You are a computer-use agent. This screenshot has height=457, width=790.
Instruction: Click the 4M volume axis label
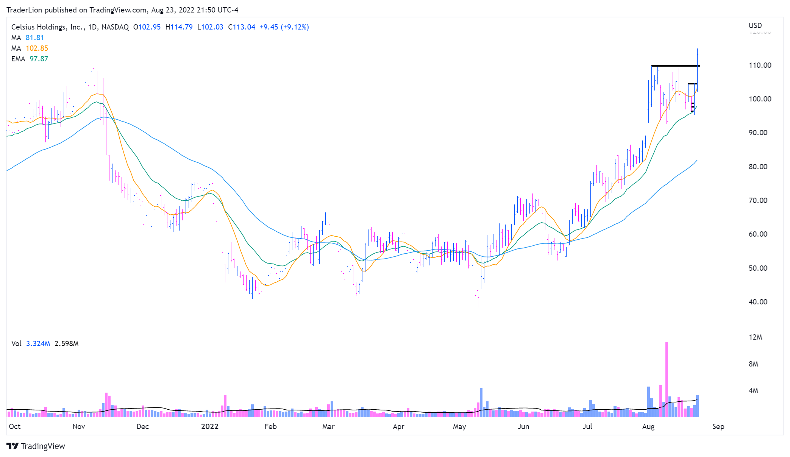753,390
